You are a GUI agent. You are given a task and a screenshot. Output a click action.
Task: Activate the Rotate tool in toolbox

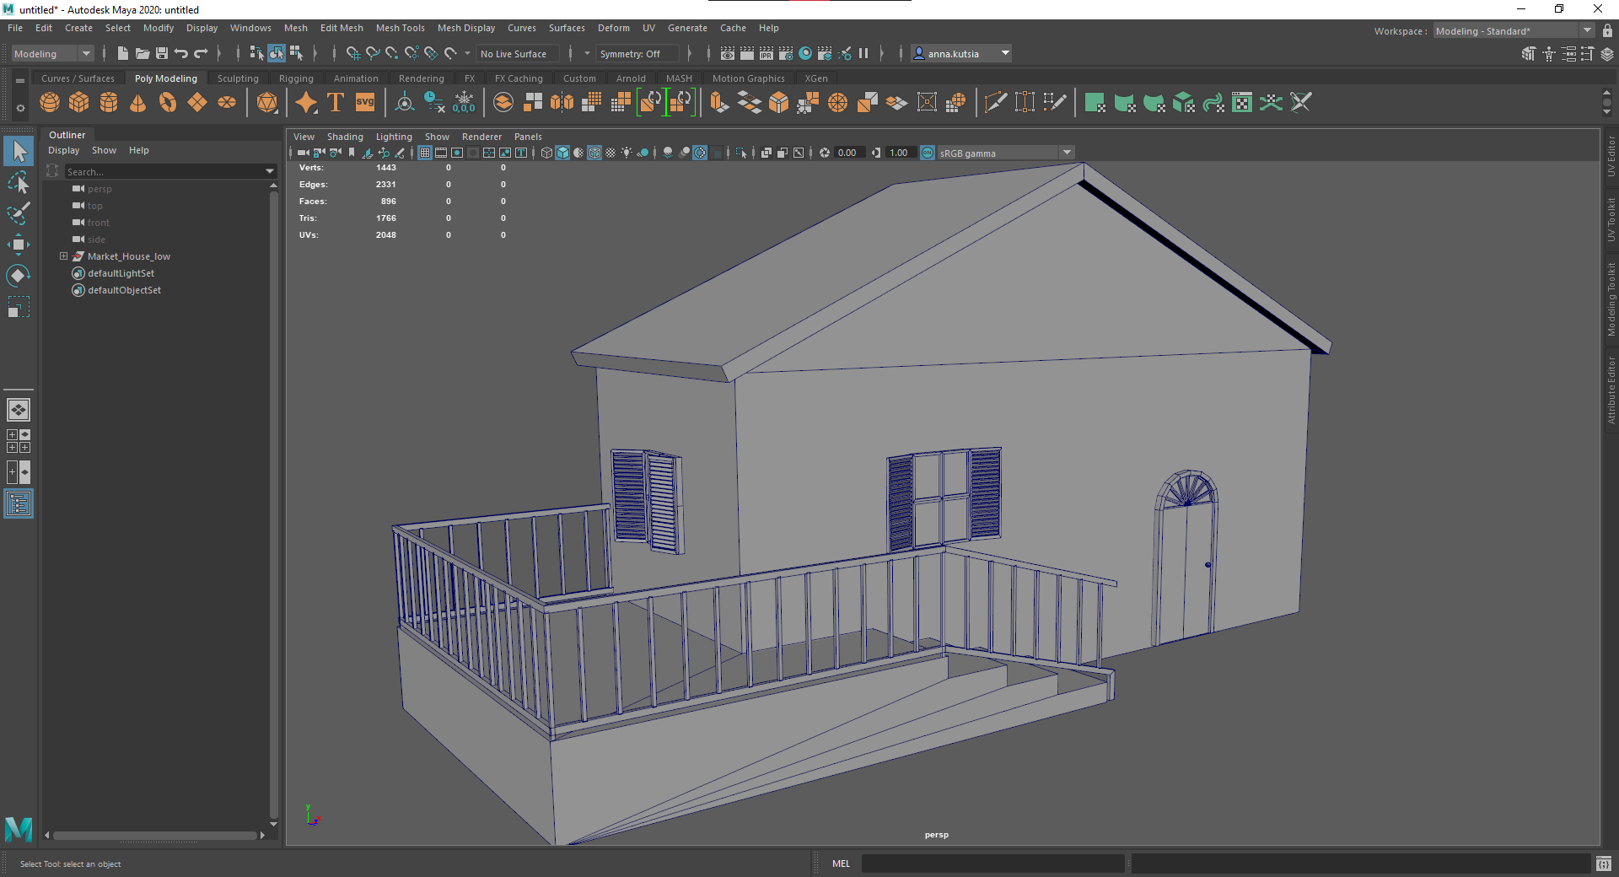(x=19, y=276)
